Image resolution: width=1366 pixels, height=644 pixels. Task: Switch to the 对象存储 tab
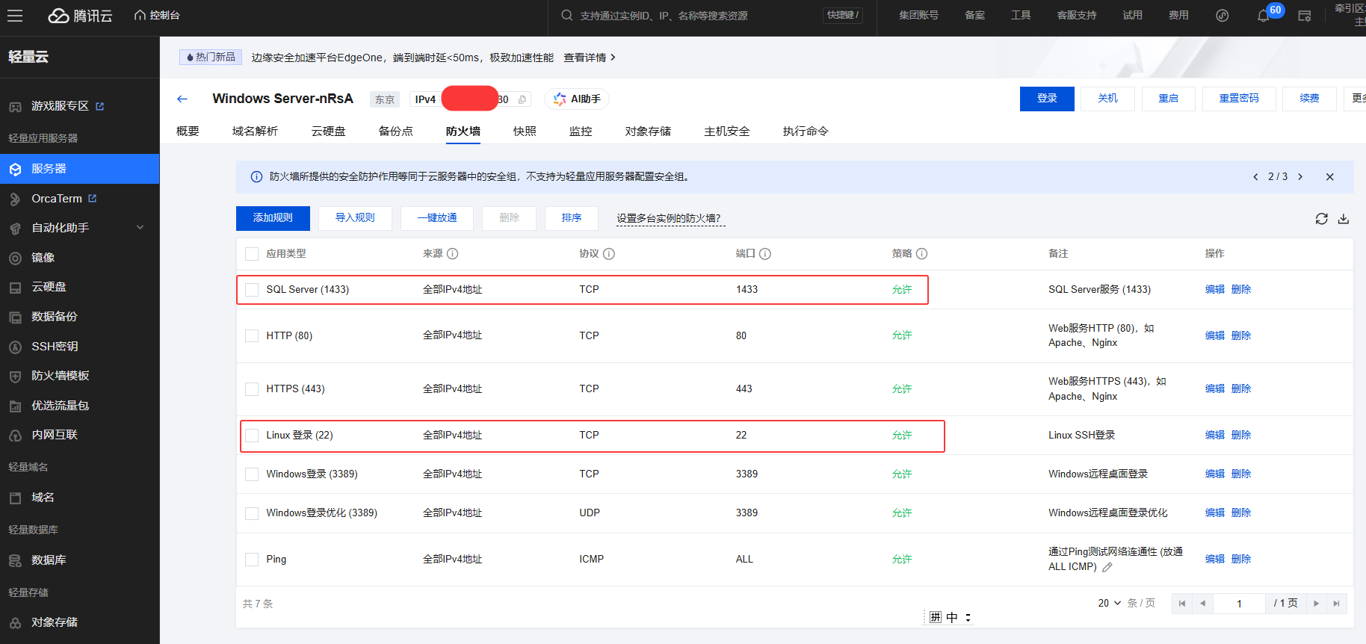coord(648,131)
